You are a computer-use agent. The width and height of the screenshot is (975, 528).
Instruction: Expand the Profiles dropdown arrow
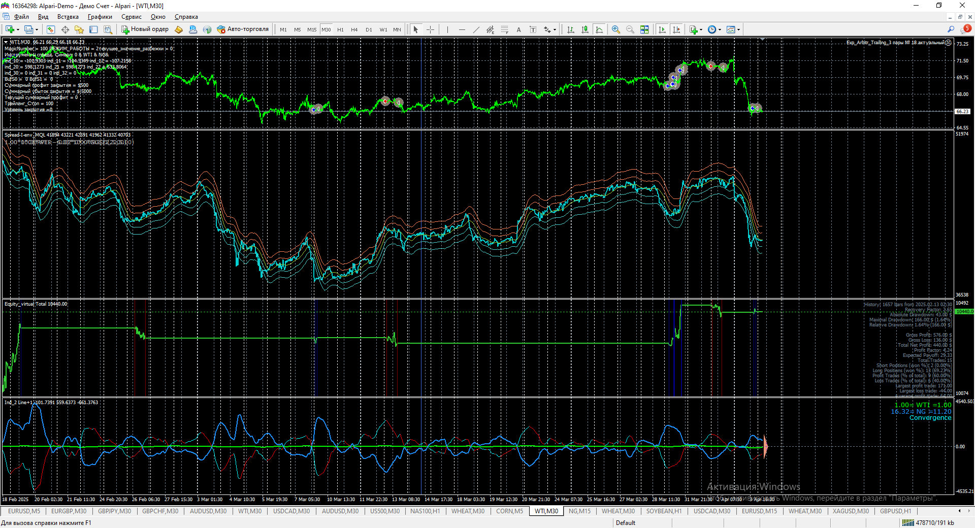(x=37, y=29)
